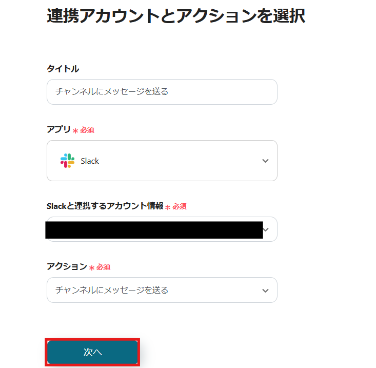376x368 pixels.
Task: Click the タイトル field label
Action: [63, 69]
